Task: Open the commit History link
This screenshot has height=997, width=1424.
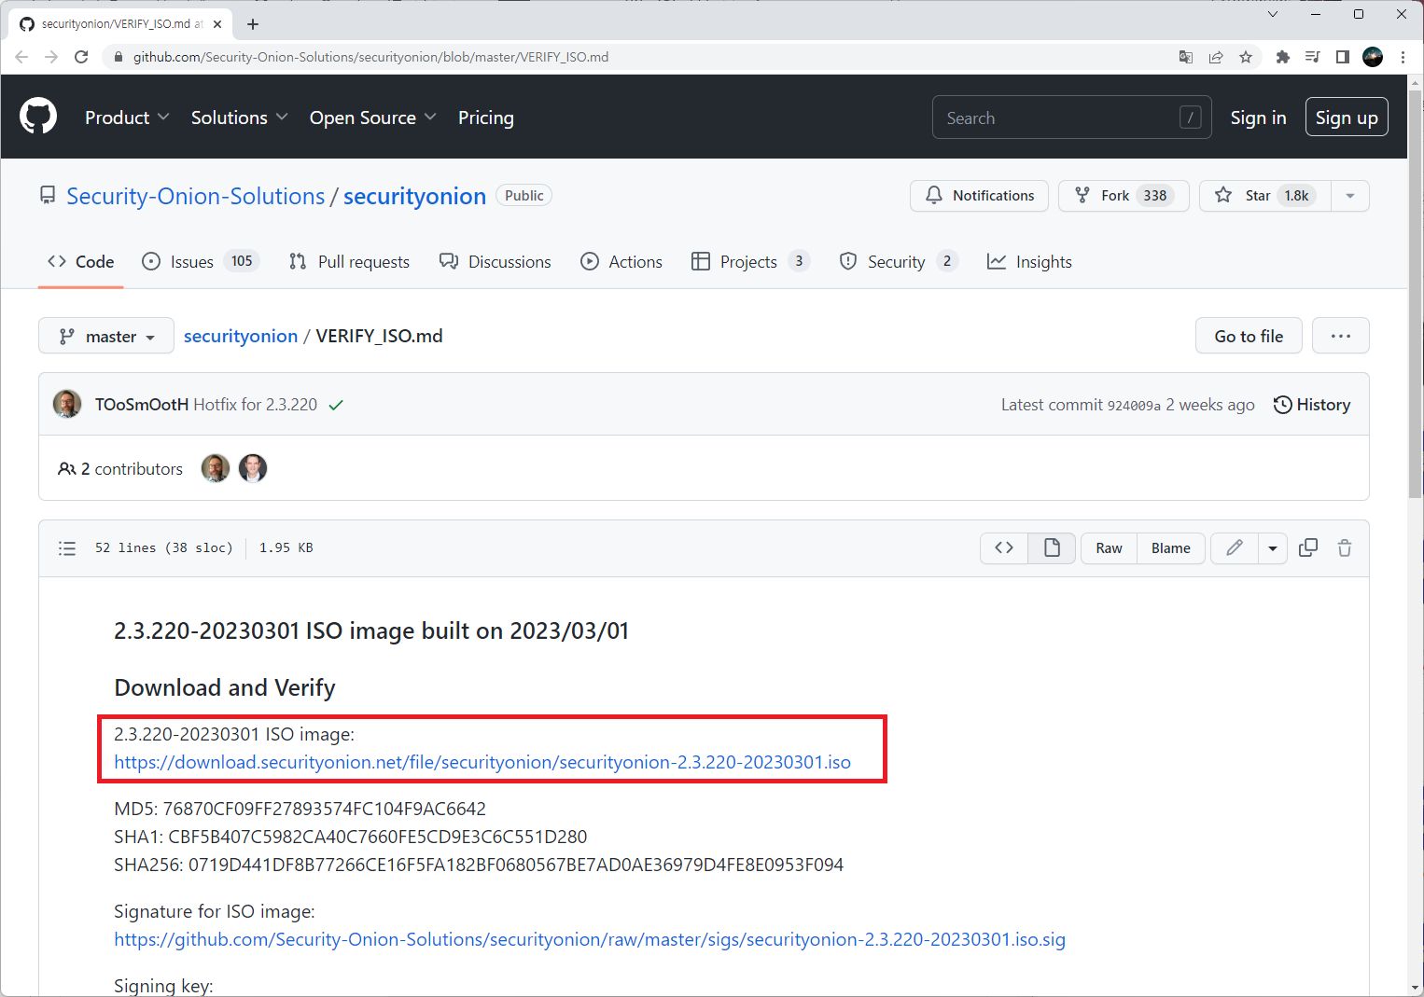Action: click(1312, 405)
